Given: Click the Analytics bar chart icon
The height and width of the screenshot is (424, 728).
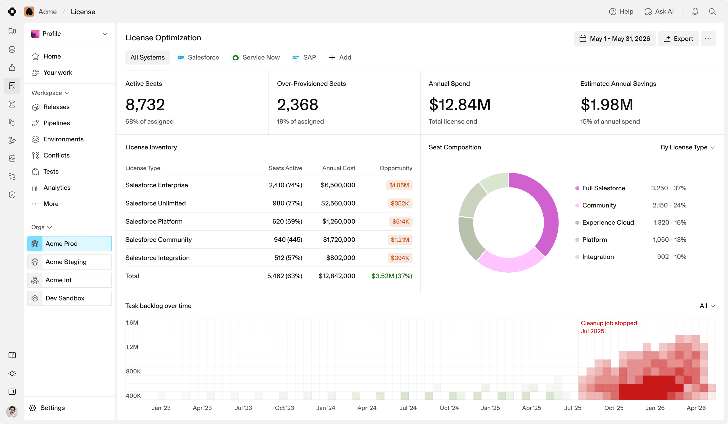Looking at the screenshot, I should click(x=35, y=188).
